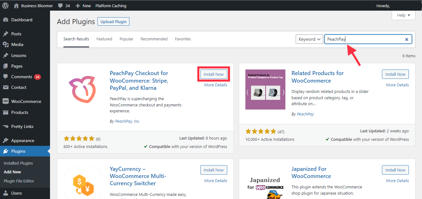Open the Keyword search type dropdown

pyautogui.click(x=309, y=39)
